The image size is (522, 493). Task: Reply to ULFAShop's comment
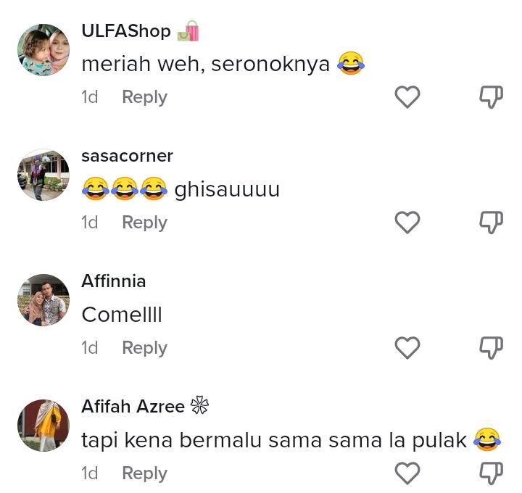(x=144, y=98)
